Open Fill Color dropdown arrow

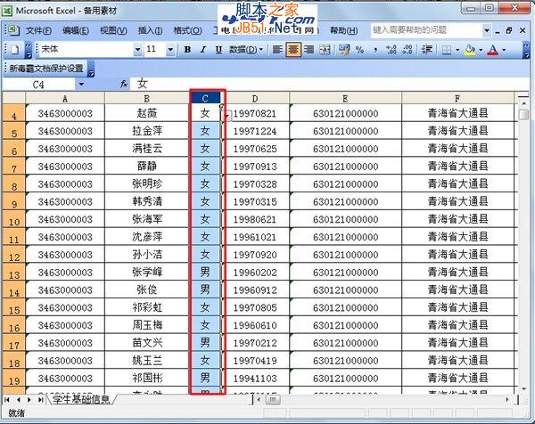click(481, 50)
